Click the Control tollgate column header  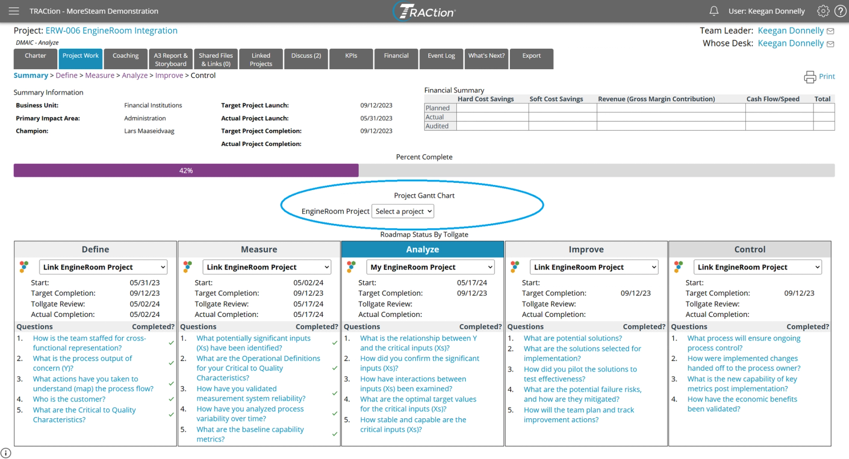tap(750, 249)
